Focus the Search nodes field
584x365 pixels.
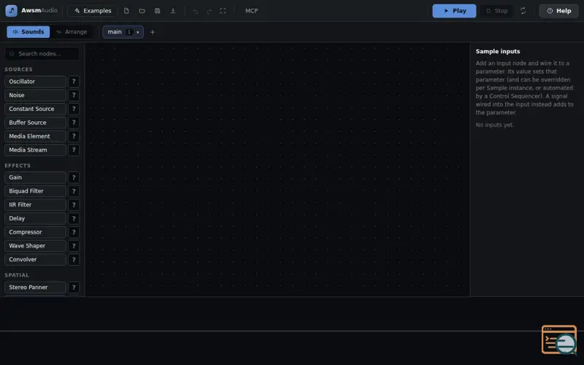(42, 53)
